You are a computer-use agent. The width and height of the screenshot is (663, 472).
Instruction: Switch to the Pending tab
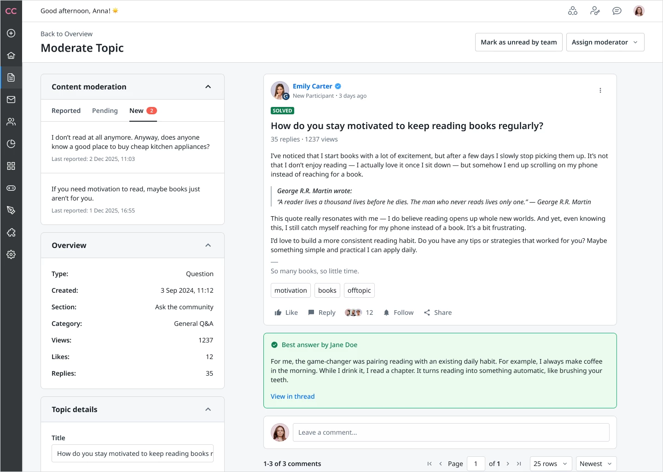coord(105,111)
